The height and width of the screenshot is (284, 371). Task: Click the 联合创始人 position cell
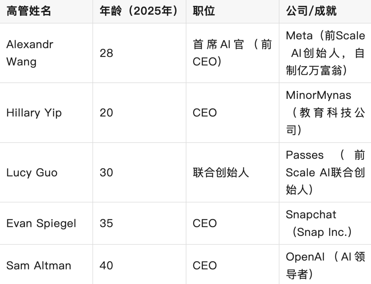pyautogui.click(x=221, y=172)
